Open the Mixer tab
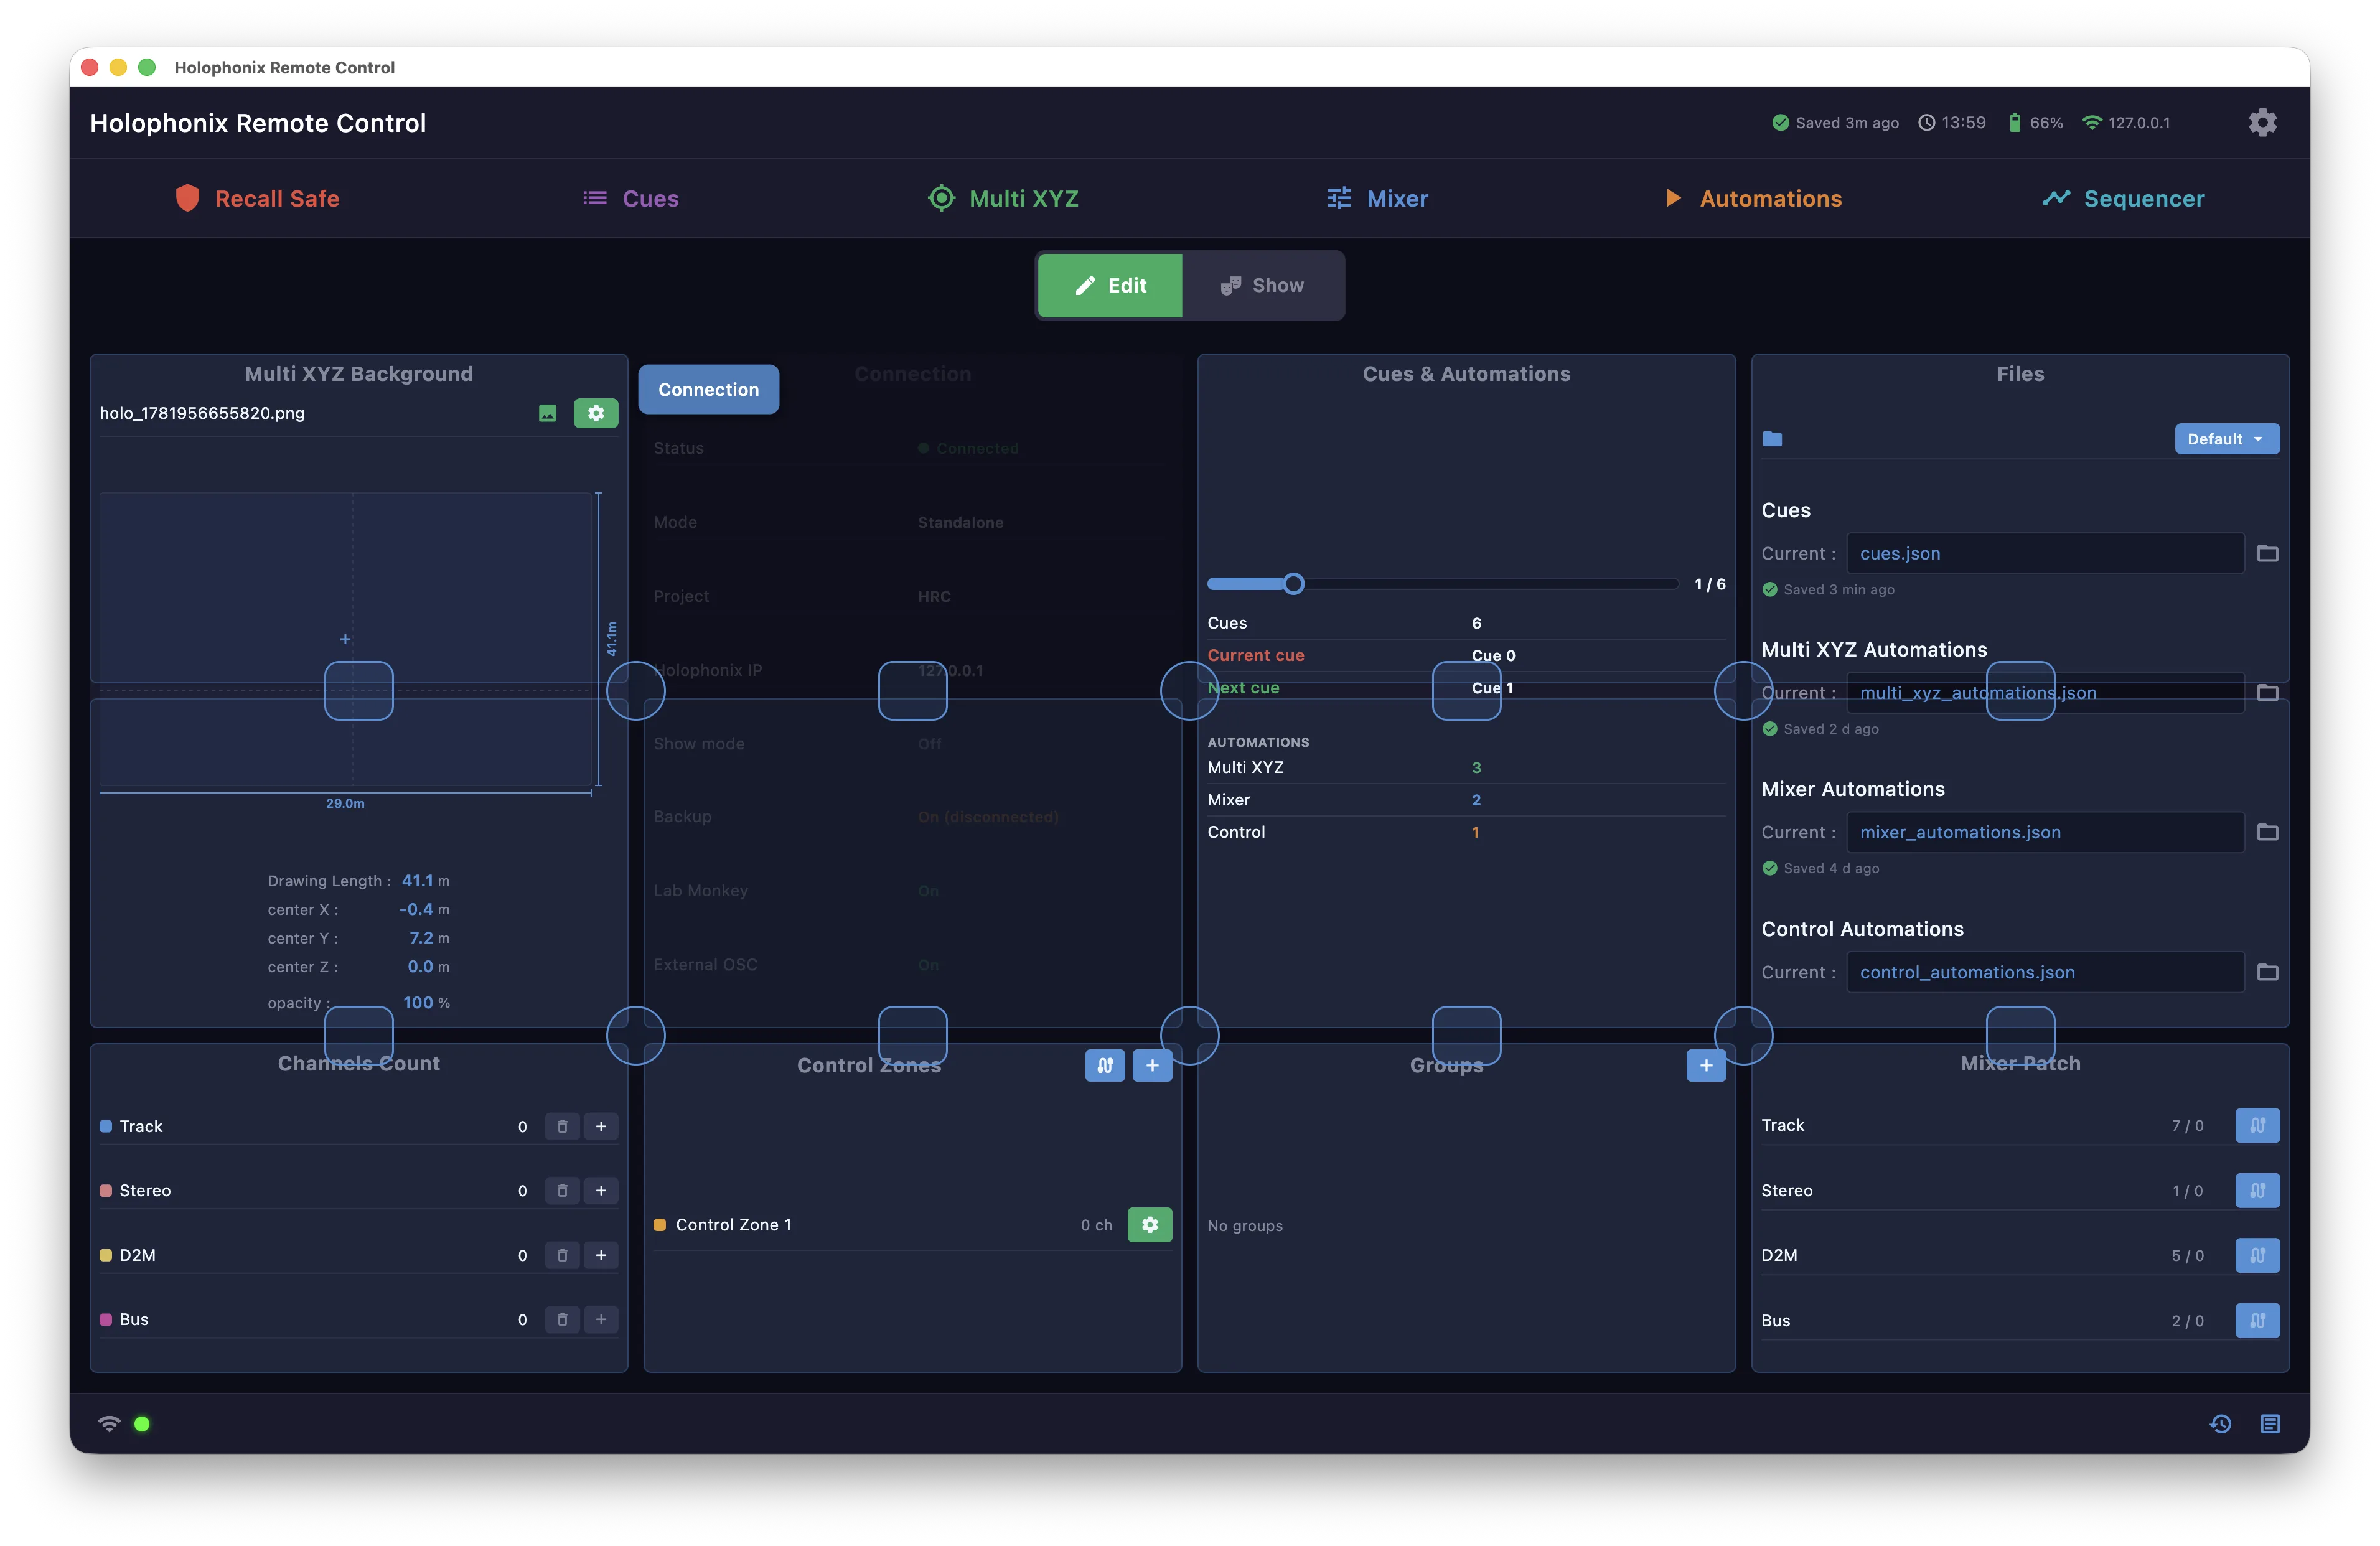2380x1546 pixels. pyautogui.click(x=1377, y=198)
